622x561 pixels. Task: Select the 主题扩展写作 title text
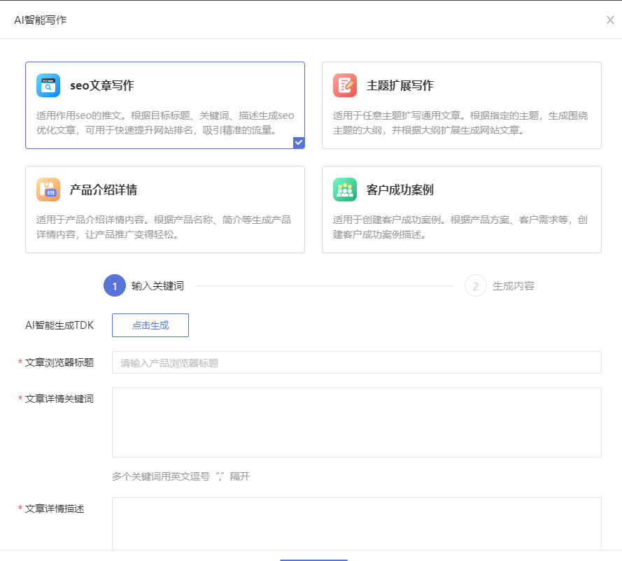point(400,86)
